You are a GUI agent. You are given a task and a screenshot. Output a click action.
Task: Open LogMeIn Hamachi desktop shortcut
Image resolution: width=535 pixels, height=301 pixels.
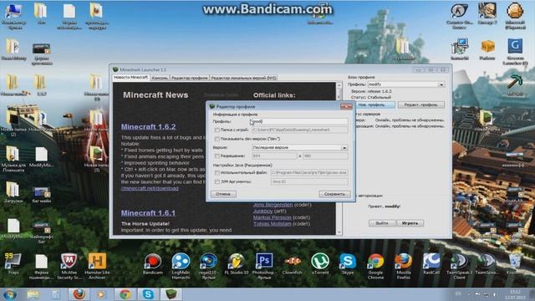click(181, 266)
